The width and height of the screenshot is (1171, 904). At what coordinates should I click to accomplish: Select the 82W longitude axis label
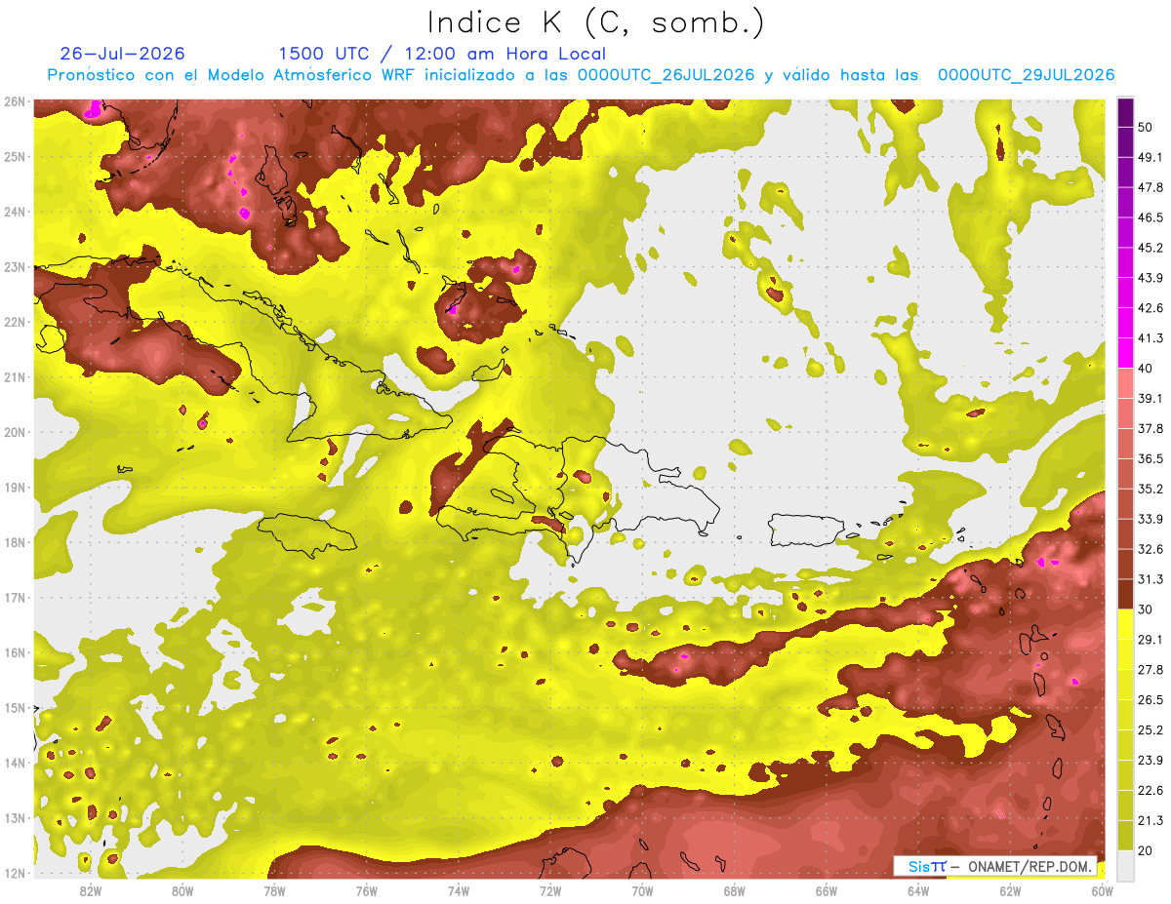(x=91, y=890)
